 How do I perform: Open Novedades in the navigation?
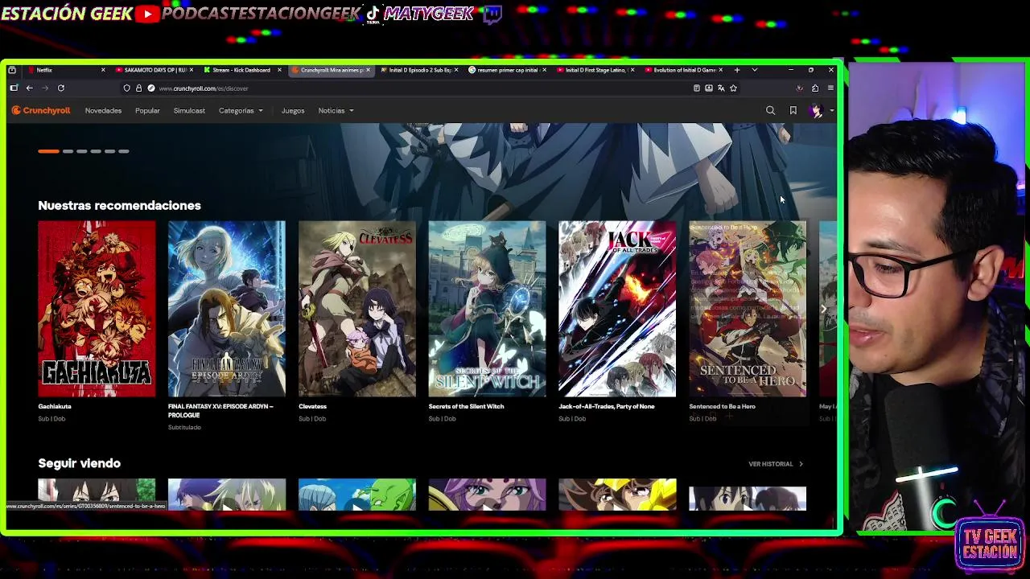click(103, 111)
